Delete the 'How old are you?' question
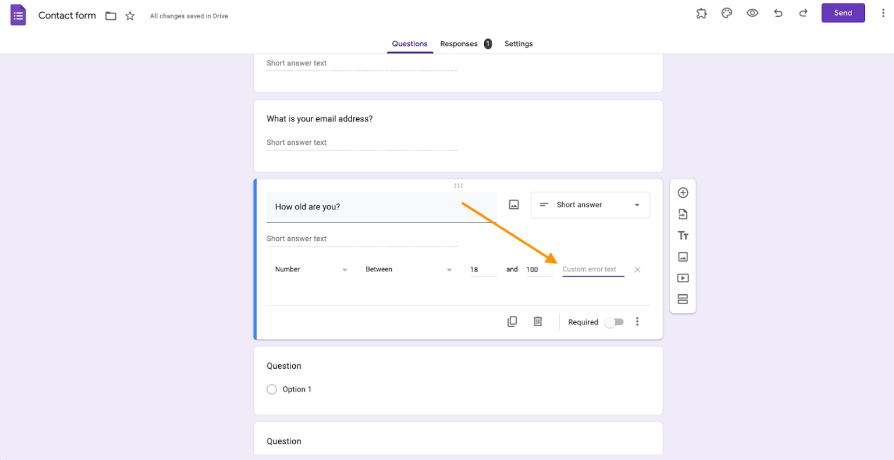The width and height of the screenshot is (894, 460). click(x=537, y=321)
